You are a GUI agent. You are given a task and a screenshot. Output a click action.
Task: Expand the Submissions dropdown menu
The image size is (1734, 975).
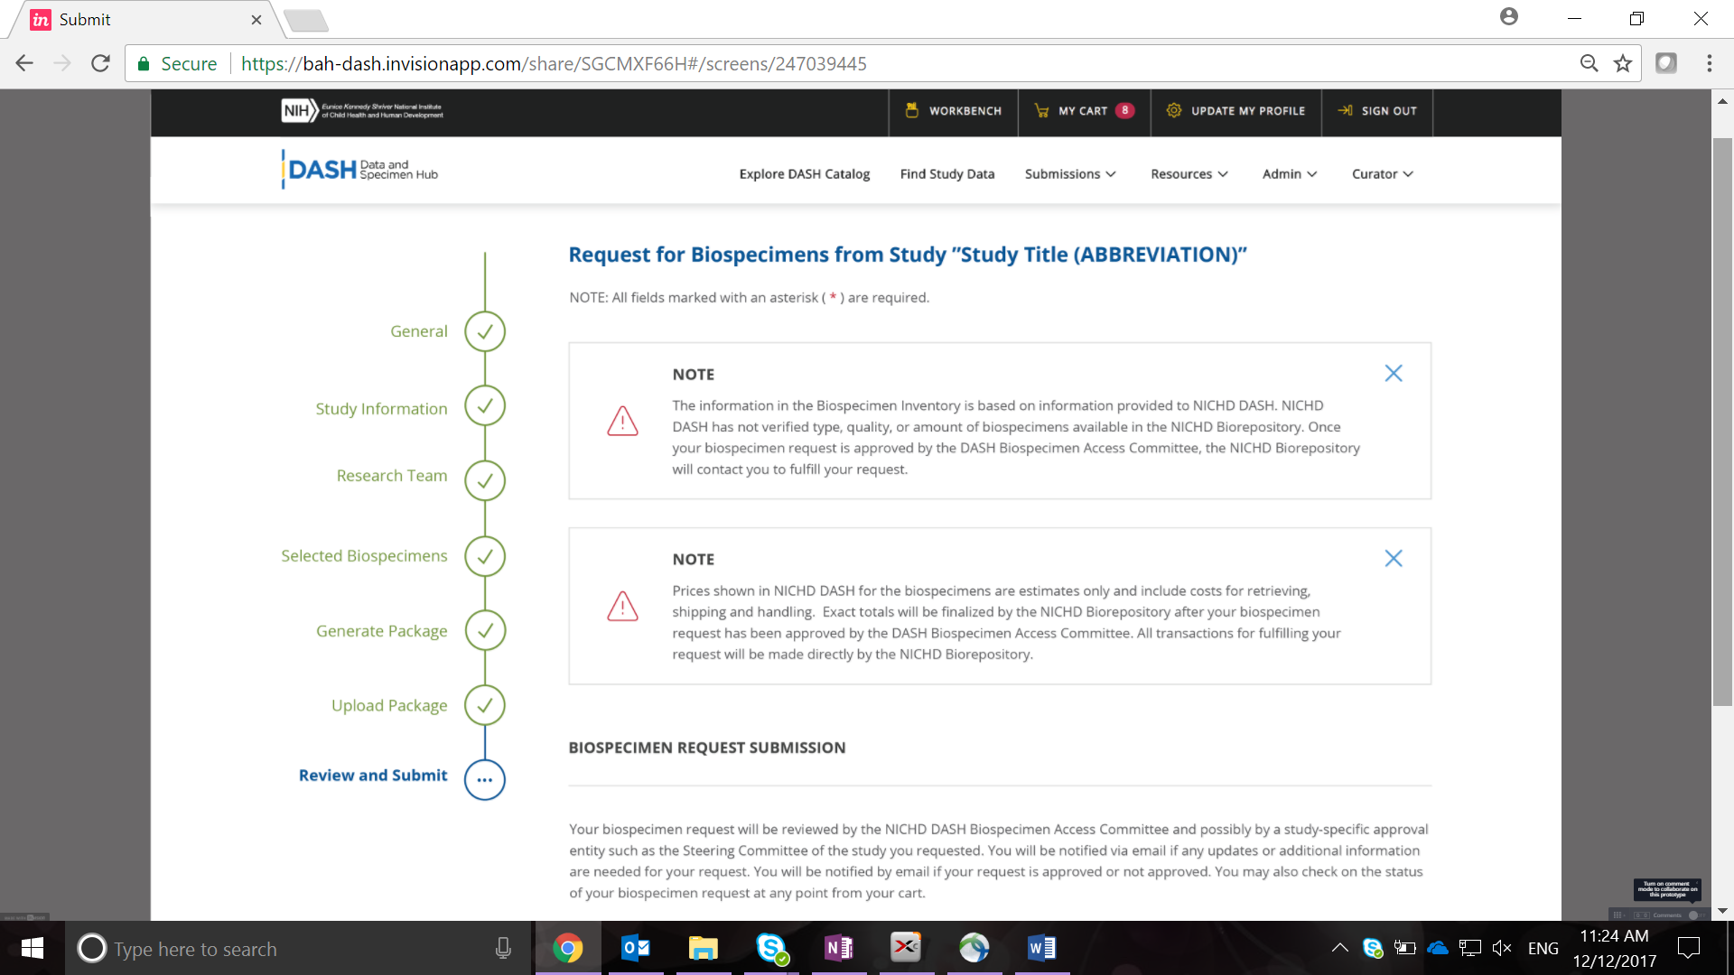tap(1070, 173)
